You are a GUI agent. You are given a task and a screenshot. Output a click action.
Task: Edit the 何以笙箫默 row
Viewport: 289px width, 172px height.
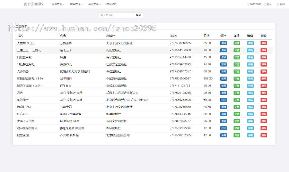[x=250, y=57]
